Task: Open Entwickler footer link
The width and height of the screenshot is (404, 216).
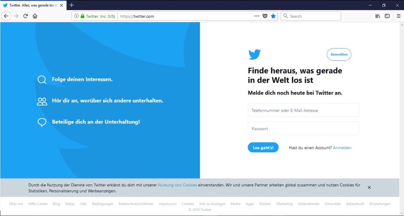Action: tap(332, 204)
